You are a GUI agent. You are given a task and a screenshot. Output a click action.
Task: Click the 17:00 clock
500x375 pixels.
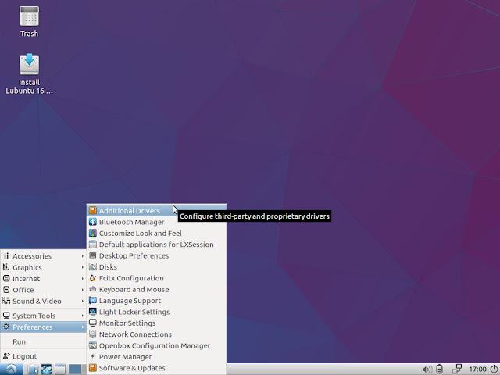click(x=477, y=370)
